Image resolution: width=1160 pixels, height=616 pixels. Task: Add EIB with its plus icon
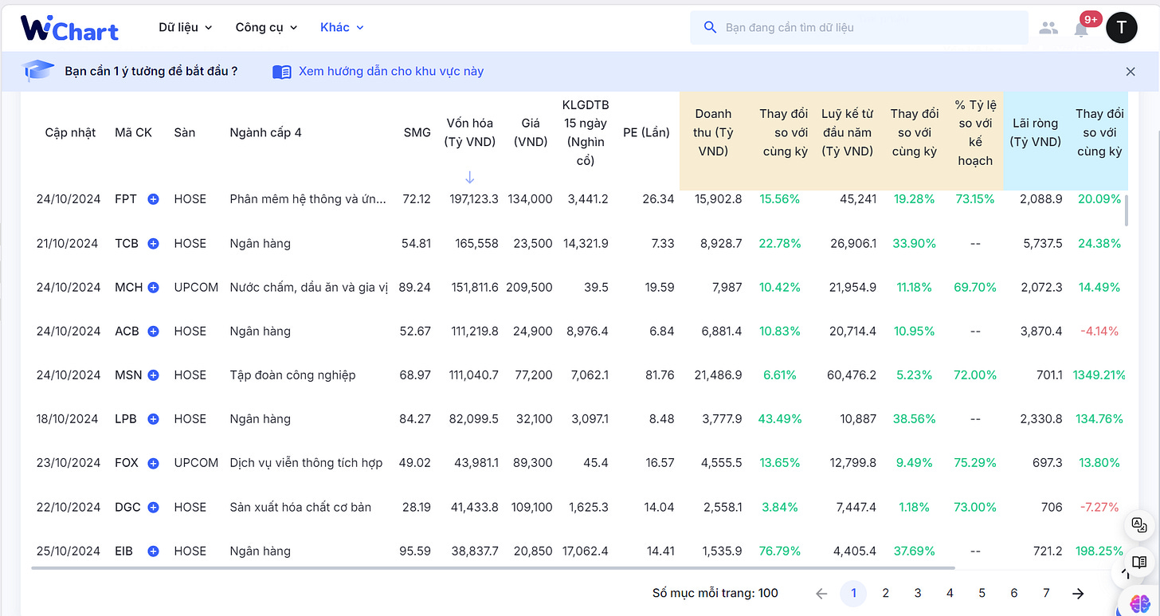click(x=153, y=551)
